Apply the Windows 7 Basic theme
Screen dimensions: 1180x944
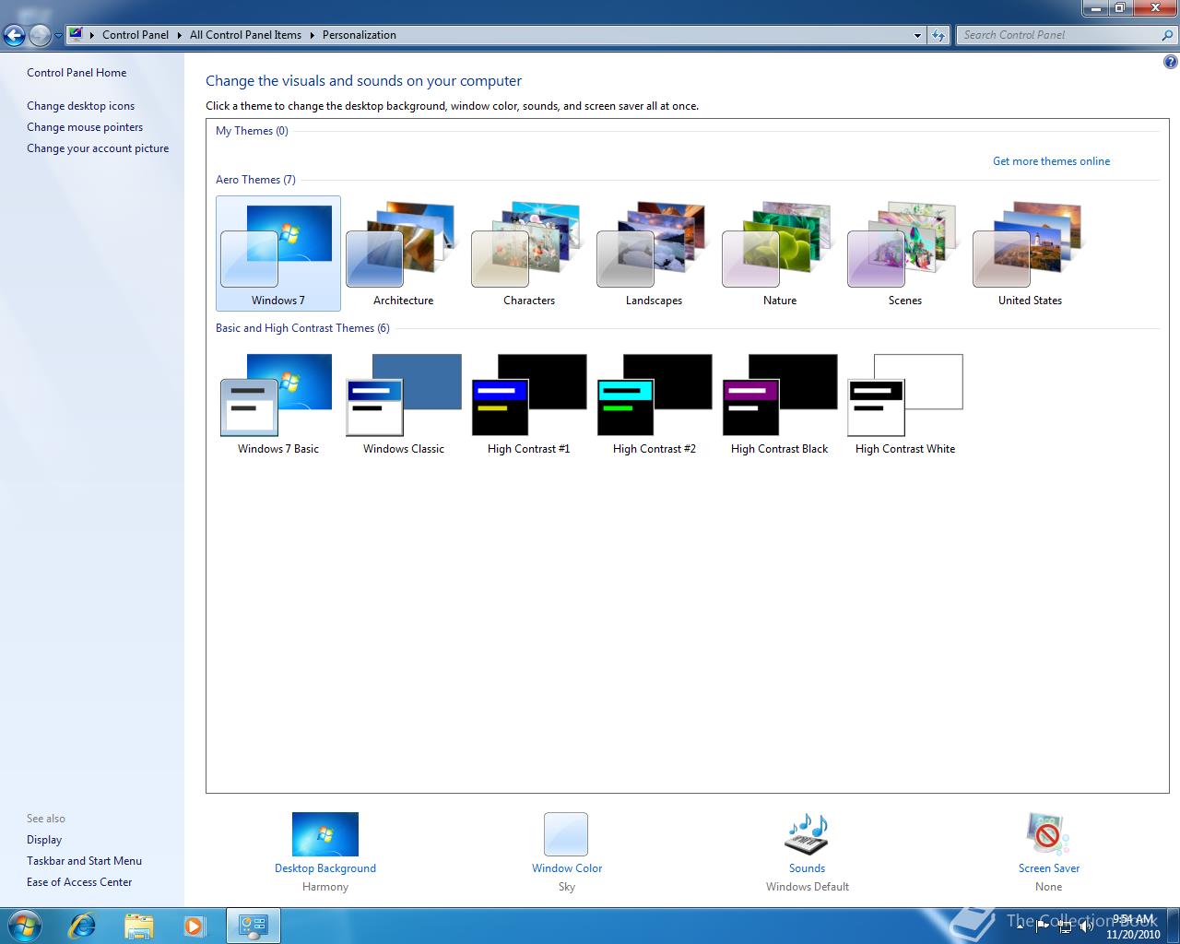(277, 403)
